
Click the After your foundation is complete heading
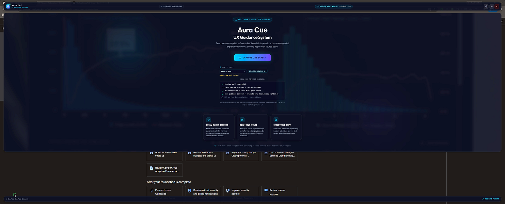(x=169, y=182)
